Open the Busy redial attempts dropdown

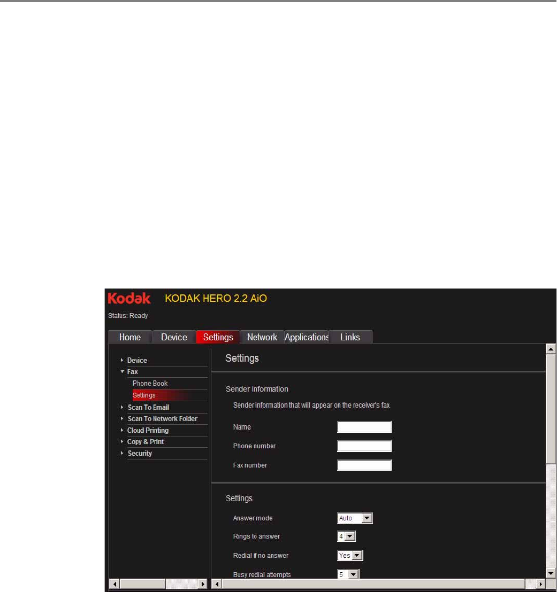click(348, 574)
